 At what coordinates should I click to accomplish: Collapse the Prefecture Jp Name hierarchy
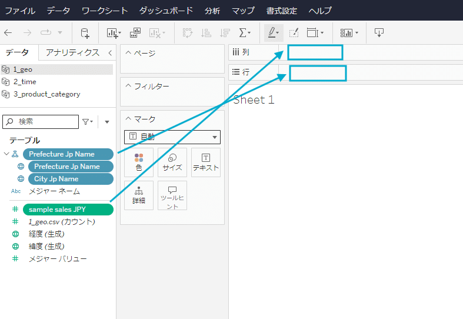point(6,154)
